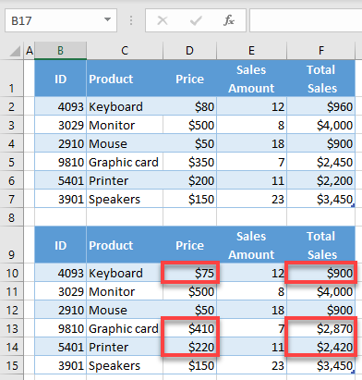Select the $2,420 total sales cell
The width and height of the screenshot is (362, 380).
tap(321, 347)
